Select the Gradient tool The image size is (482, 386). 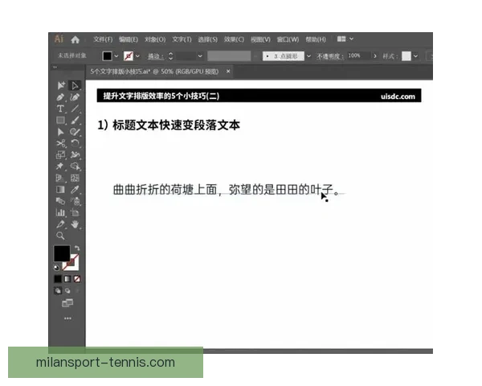pos(60,190)
